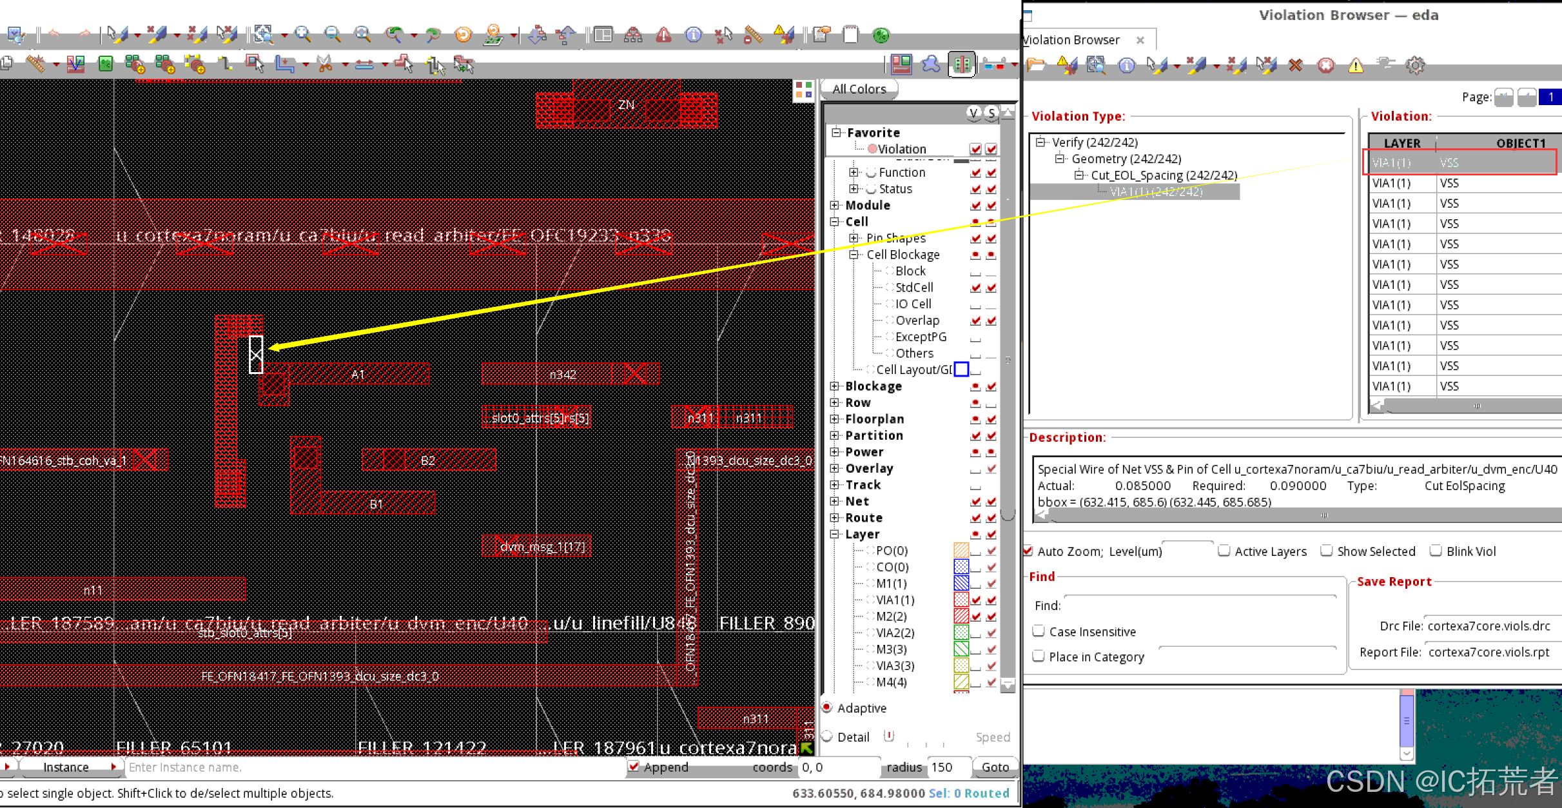Expand the Blockage tree node
Viewport: 1562px width, 808px height.
coord(835,386)
